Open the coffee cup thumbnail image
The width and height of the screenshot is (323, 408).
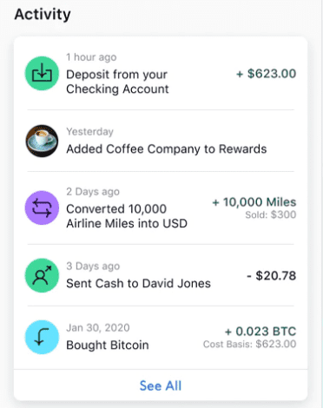(x=42, y=141)
